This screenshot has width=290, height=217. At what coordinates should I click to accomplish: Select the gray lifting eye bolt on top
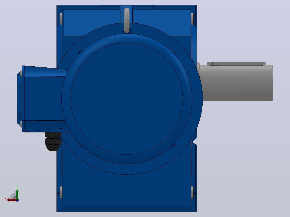(x=127, y=20)
